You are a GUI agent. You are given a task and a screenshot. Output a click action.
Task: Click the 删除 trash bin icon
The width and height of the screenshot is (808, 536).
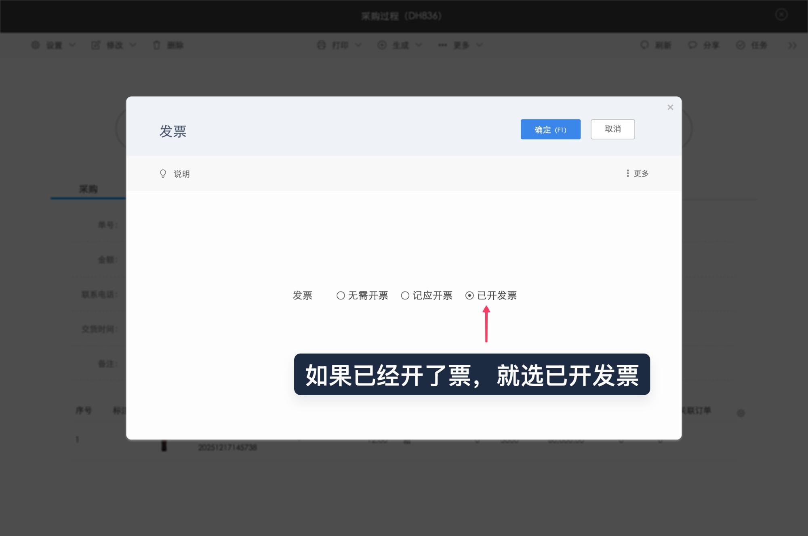(x=157, y=45)
